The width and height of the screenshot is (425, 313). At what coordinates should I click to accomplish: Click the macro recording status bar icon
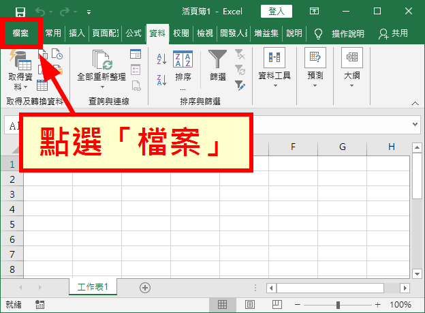point(40,305)
